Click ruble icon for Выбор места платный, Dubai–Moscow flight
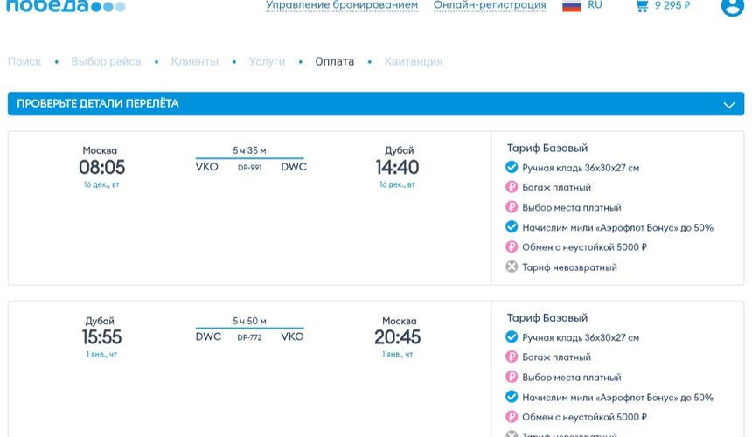 coord(512,377)
